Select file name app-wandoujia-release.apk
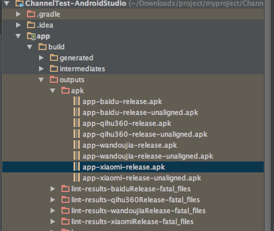 pyautogui.click(x=130, y=145)
